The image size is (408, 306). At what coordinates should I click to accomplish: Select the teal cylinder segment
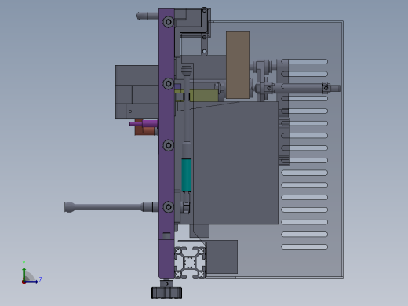click(x=187, y=175)
